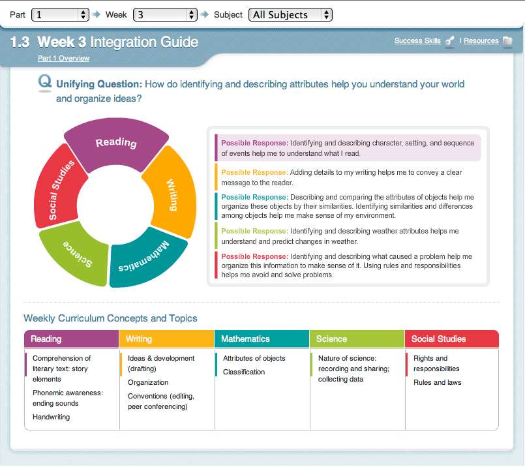525x467 pixels.
Task: Click the Science column header
Action: (357, 339)
